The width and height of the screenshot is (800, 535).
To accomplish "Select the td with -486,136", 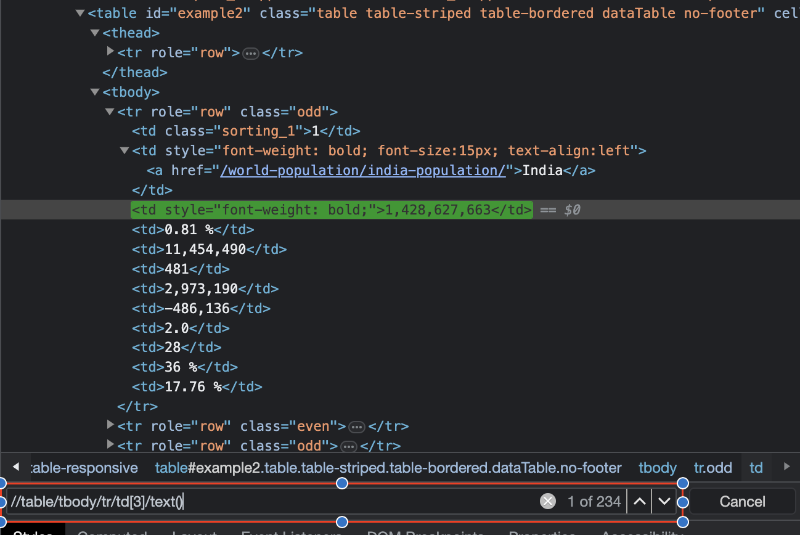I will 201,309.
